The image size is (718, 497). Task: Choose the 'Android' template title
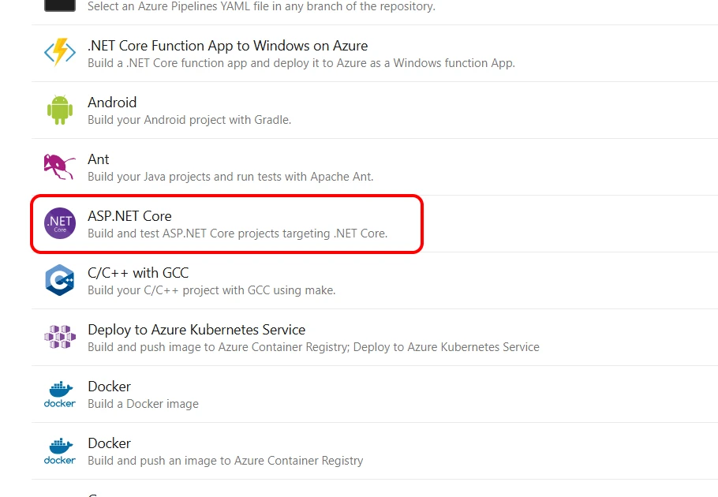(x=112, y=103)
